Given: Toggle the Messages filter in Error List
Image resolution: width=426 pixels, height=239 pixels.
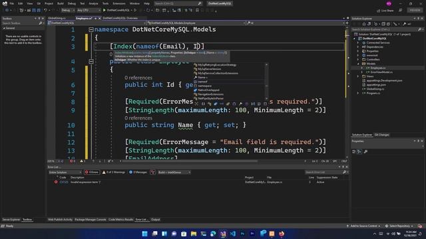Looking at the screenshot, I should tap(138, 173).
